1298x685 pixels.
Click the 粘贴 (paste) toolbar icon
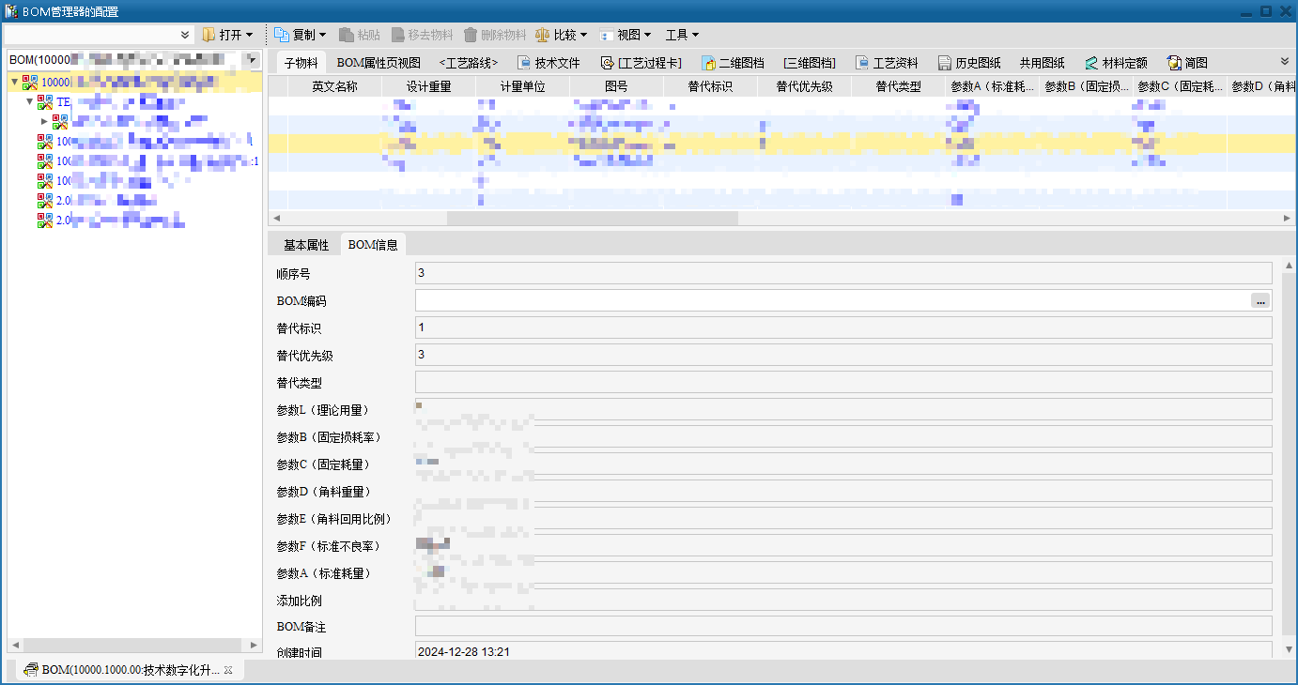click(x=347, y=35)
